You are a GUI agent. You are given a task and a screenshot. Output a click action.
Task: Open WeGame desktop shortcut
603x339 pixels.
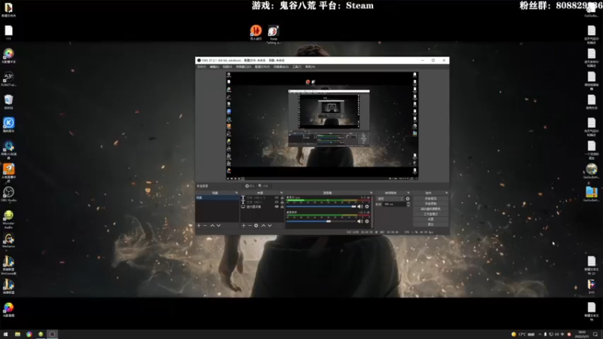click(8, 240)
